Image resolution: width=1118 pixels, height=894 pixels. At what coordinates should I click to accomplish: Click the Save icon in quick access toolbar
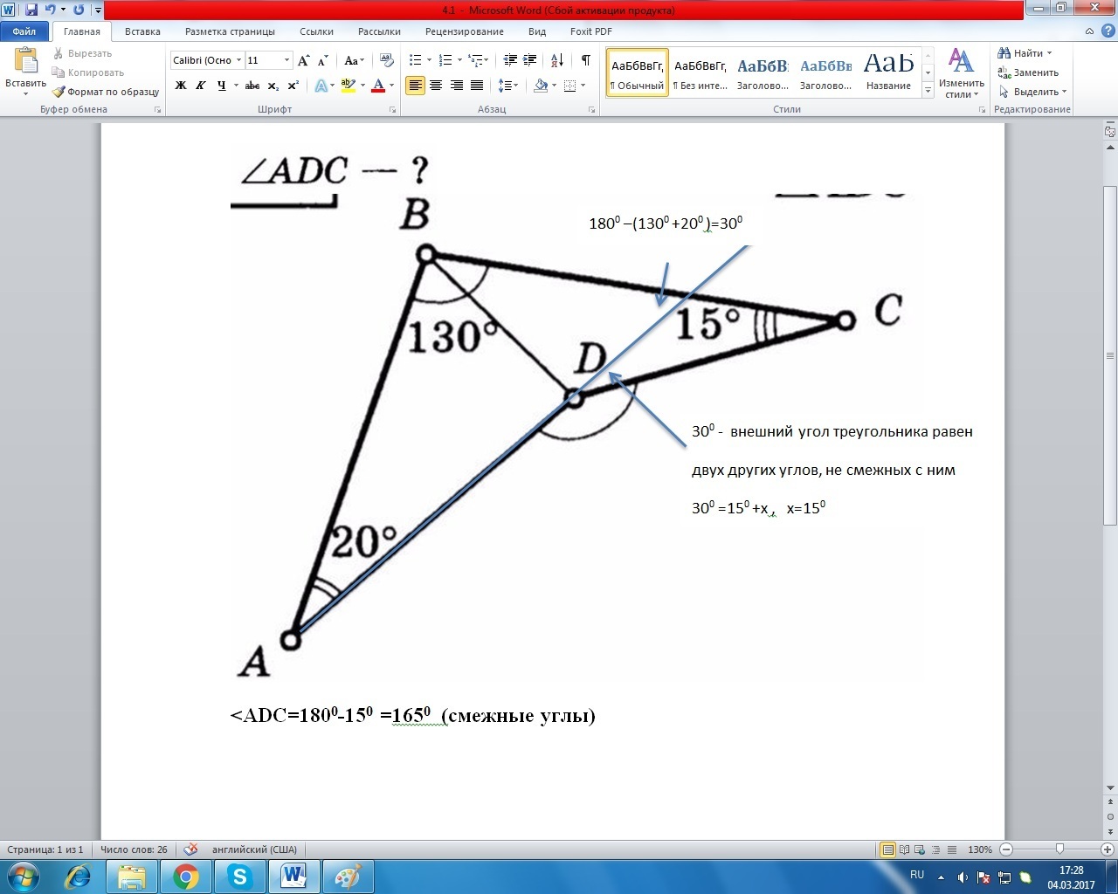31,10
